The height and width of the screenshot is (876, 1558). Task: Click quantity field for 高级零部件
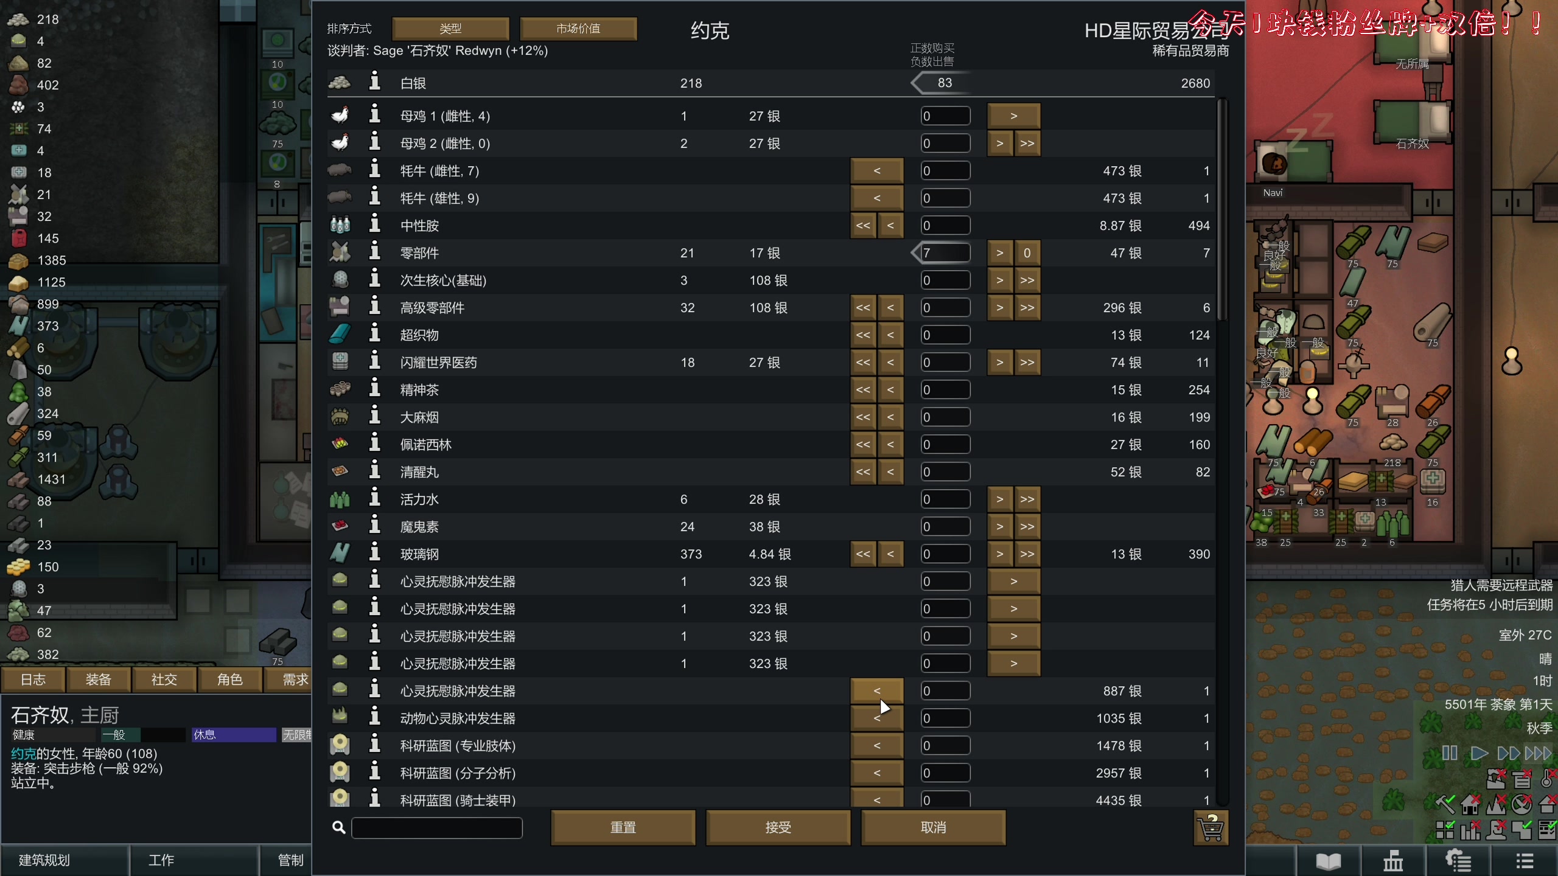(945, 307)
